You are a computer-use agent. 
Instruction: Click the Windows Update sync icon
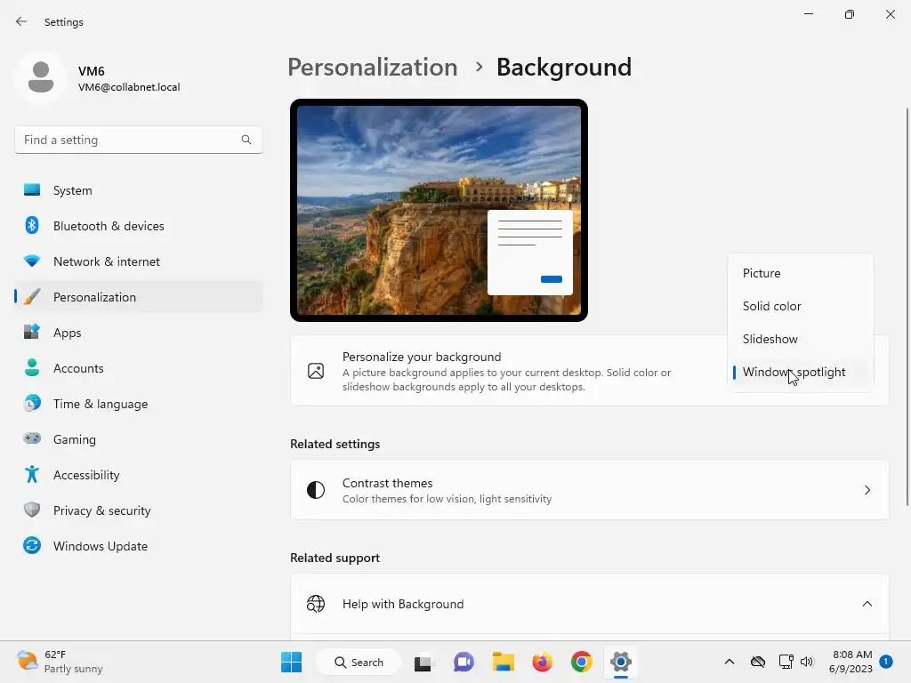pyautogui.click(x=32, y=545)
